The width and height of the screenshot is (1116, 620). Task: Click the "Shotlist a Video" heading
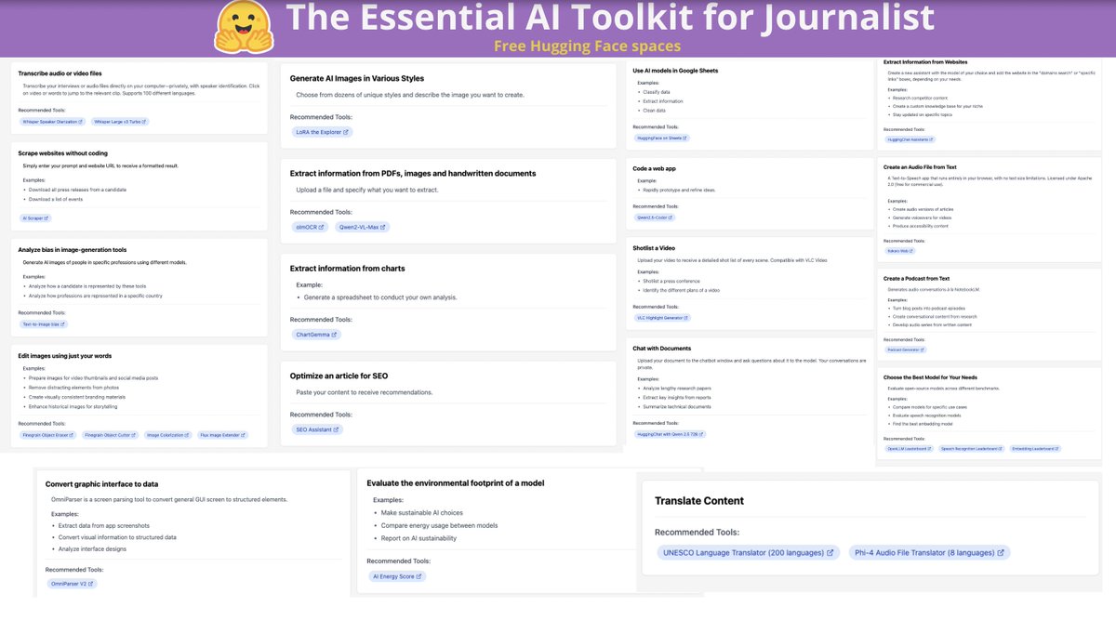click(x=655, y=248)
